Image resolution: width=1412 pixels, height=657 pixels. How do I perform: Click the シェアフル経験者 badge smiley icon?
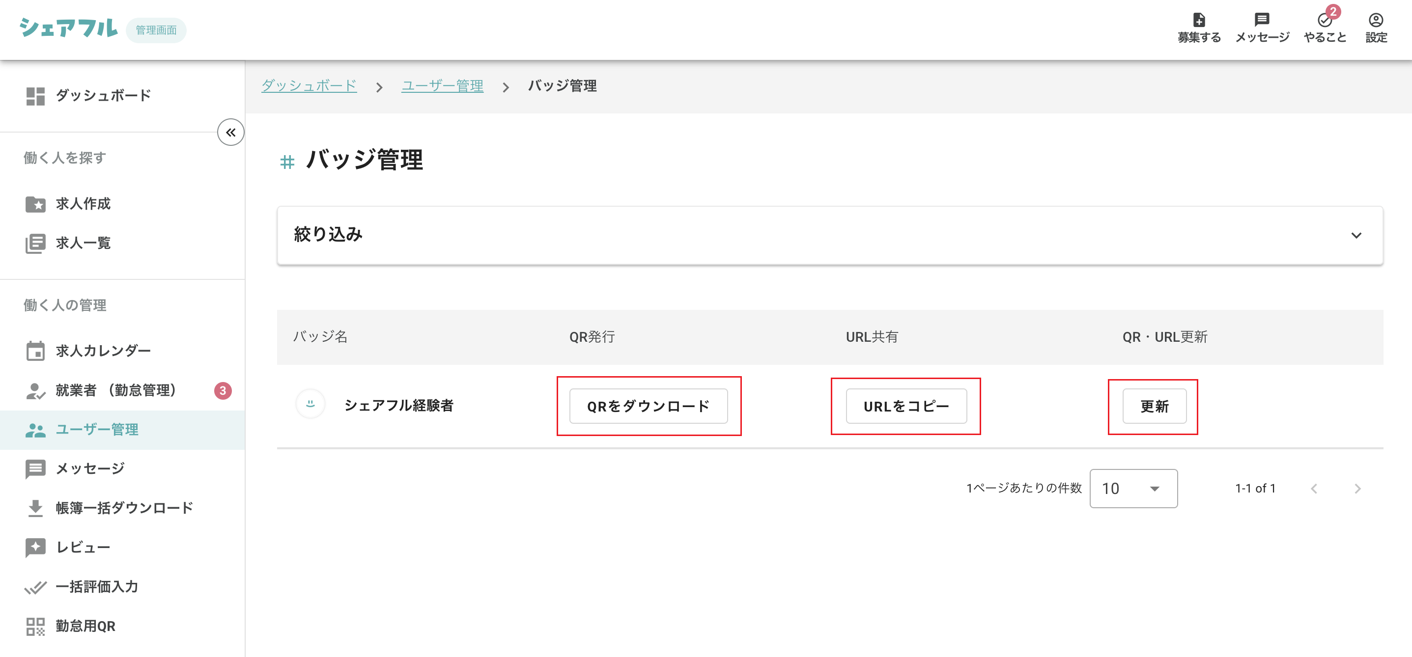point(310,405)
